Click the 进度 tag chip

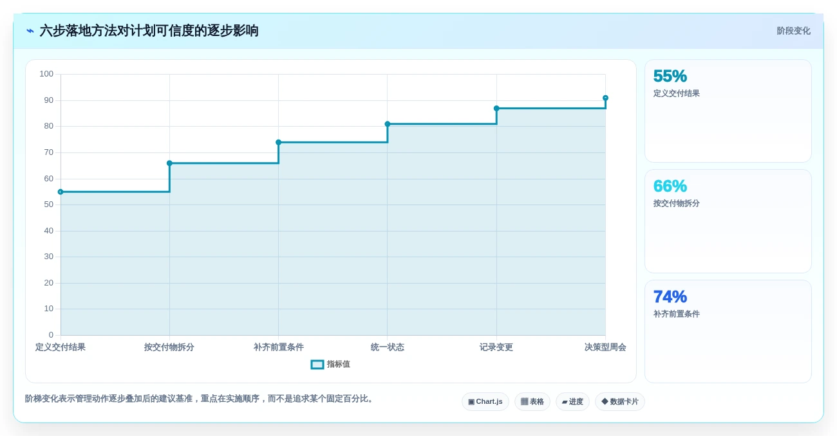(x=572, y=402)
